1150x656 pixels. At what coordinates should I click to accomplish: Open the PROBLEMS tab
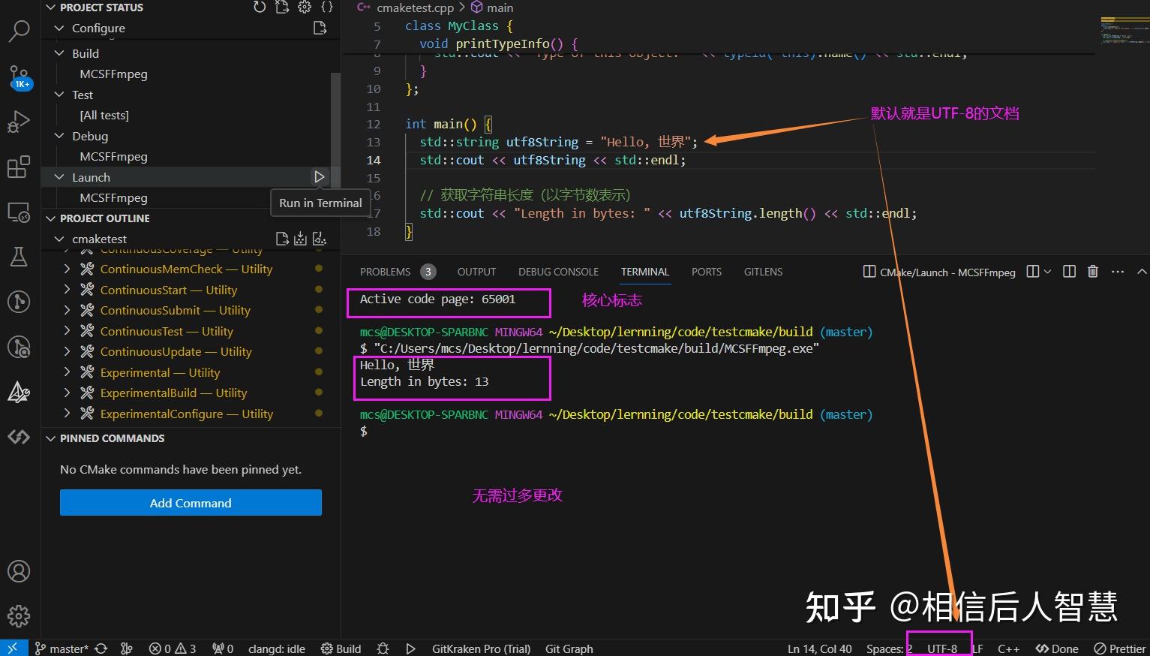[x=385, y=272]
